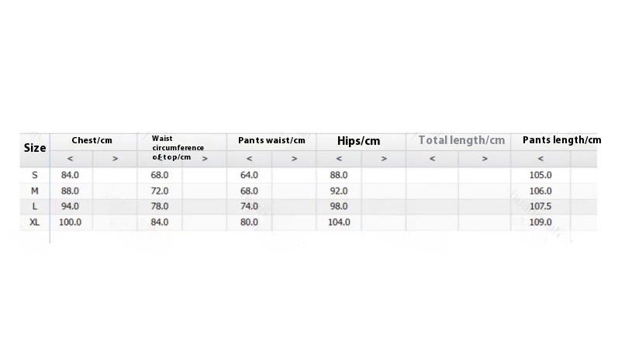Click the less-than arrow under Pants length/cm

pos(540,159)
